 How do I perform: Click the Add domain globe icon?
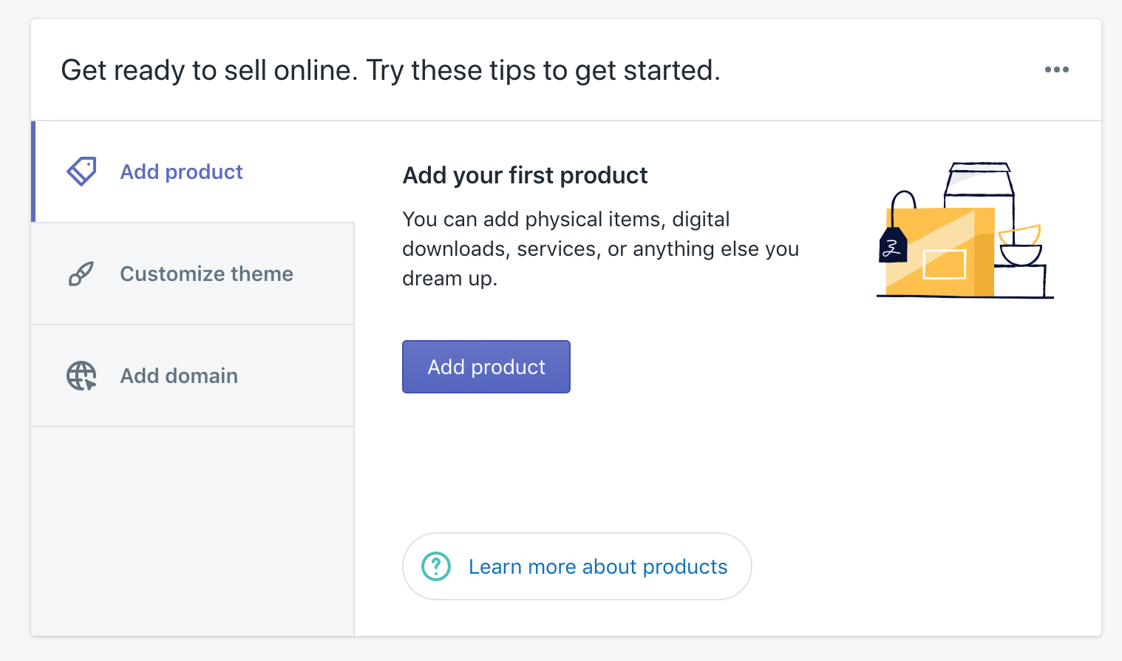point(81,375)
